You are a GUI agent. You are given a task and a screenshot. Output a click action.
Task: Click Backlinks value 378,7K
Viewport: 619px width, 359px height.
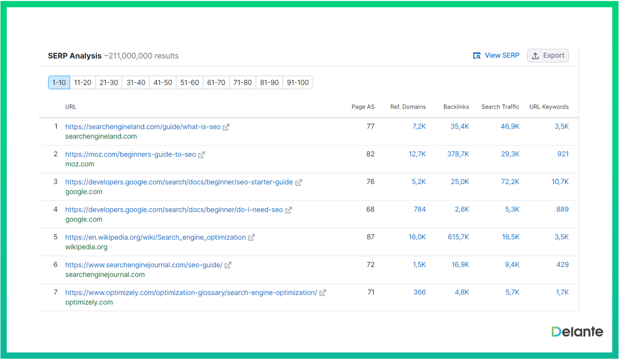[x=458, y=154]
